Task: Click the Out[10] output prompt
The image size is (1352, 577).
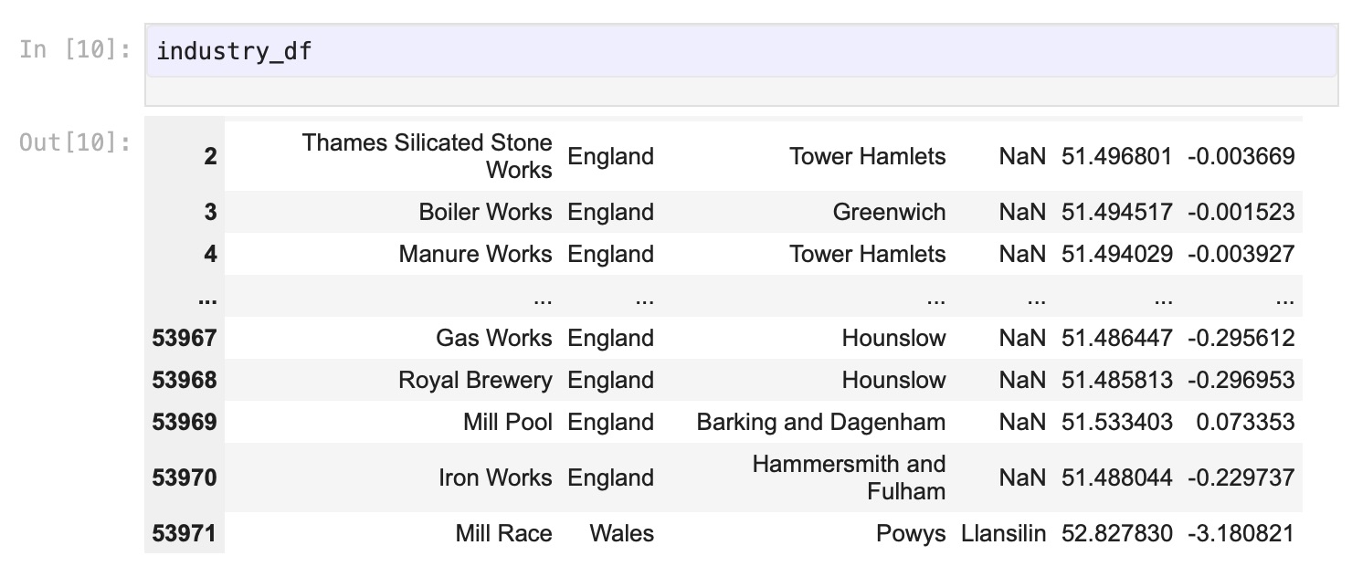Action: pyautogui.click(x=75, y=142)
